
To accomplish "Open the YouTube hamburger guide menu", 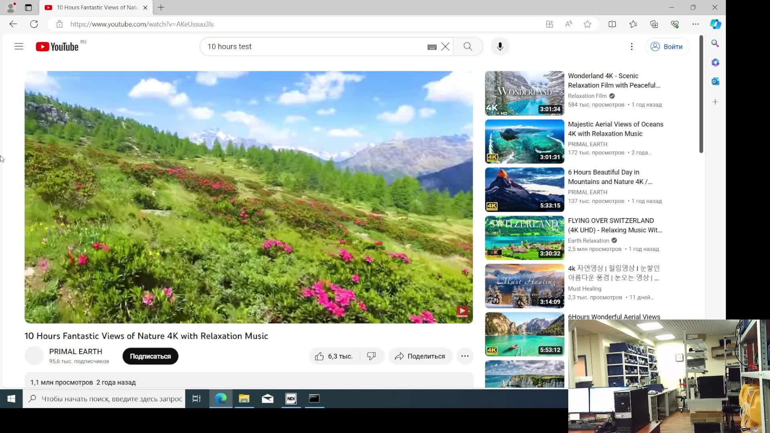I will click(x=19, y=47).
